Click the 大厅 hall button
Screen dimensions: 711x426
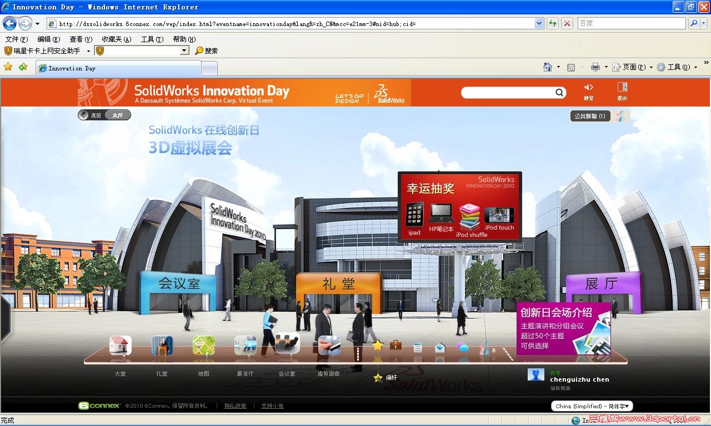tap(118, 115)
